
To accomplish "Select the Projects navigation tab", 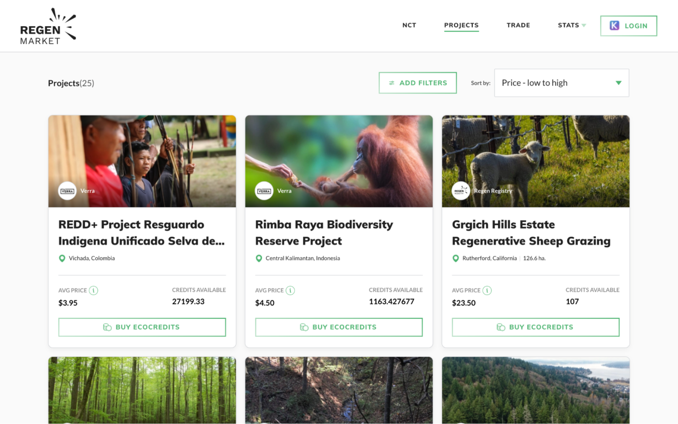I will [x=461, y=25].
